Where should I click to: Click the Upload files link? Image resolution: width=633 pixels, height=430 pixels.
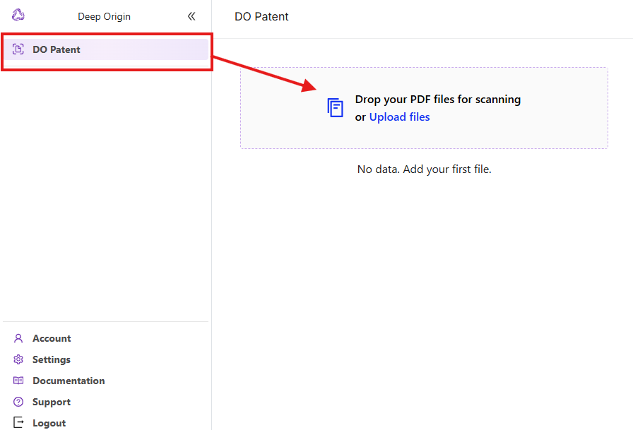pyautogui.click(x=399, y=117)
